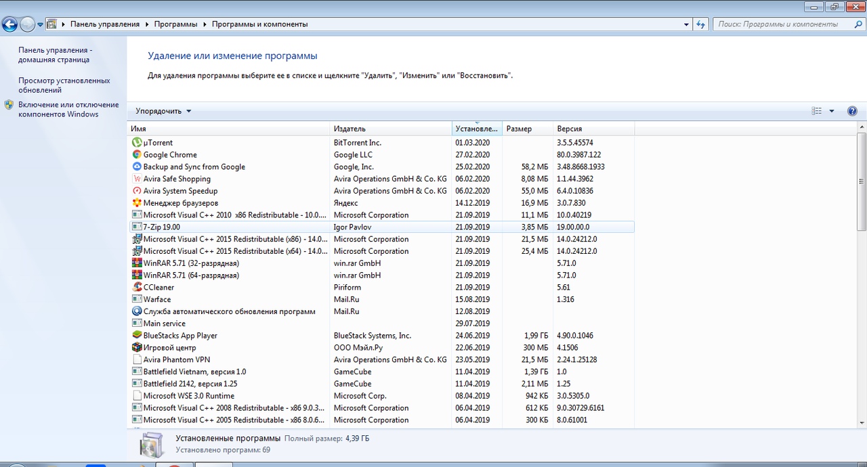Click the BitTorrent Inc. publisher cell
Screen dimensions: 867x467
[x=358, y=143]
